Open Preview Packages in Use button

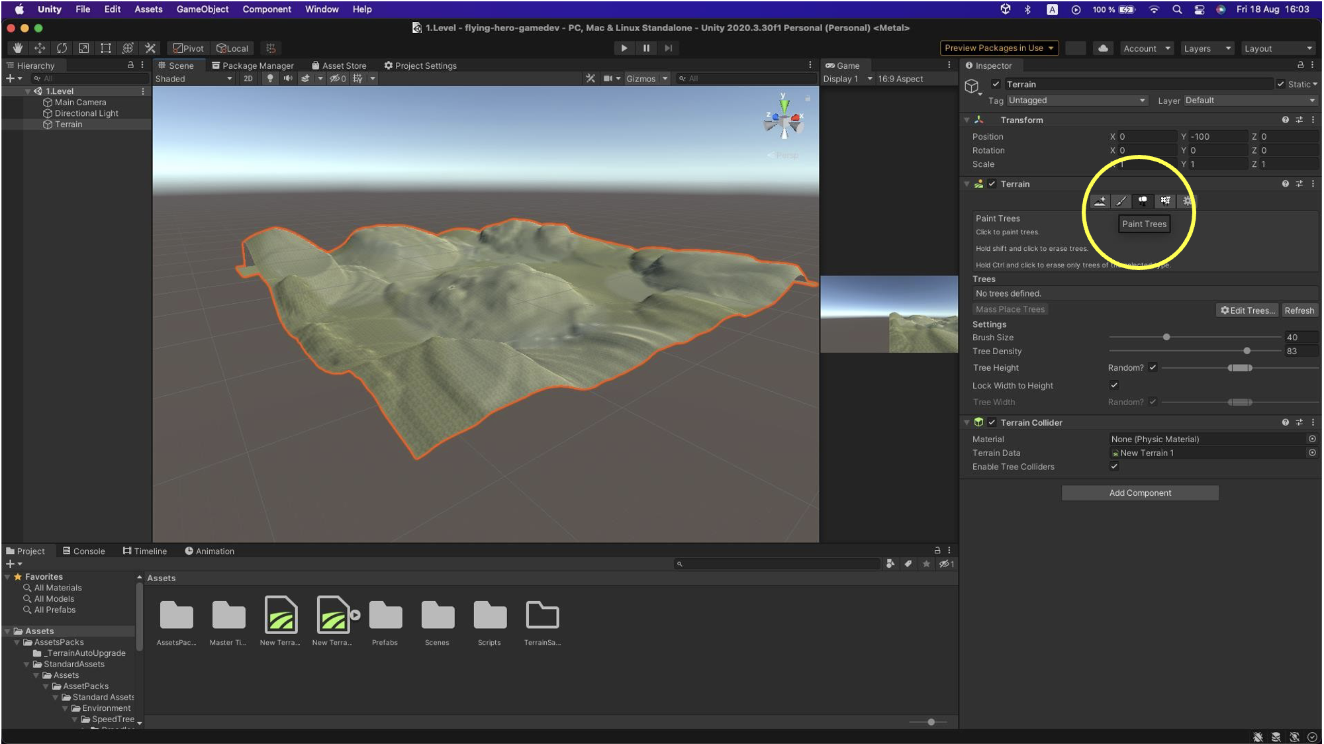point(999,48)
